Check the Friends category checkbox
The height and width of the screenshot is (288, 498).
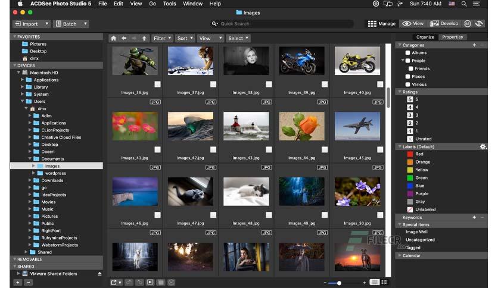(x=410, y=68)
